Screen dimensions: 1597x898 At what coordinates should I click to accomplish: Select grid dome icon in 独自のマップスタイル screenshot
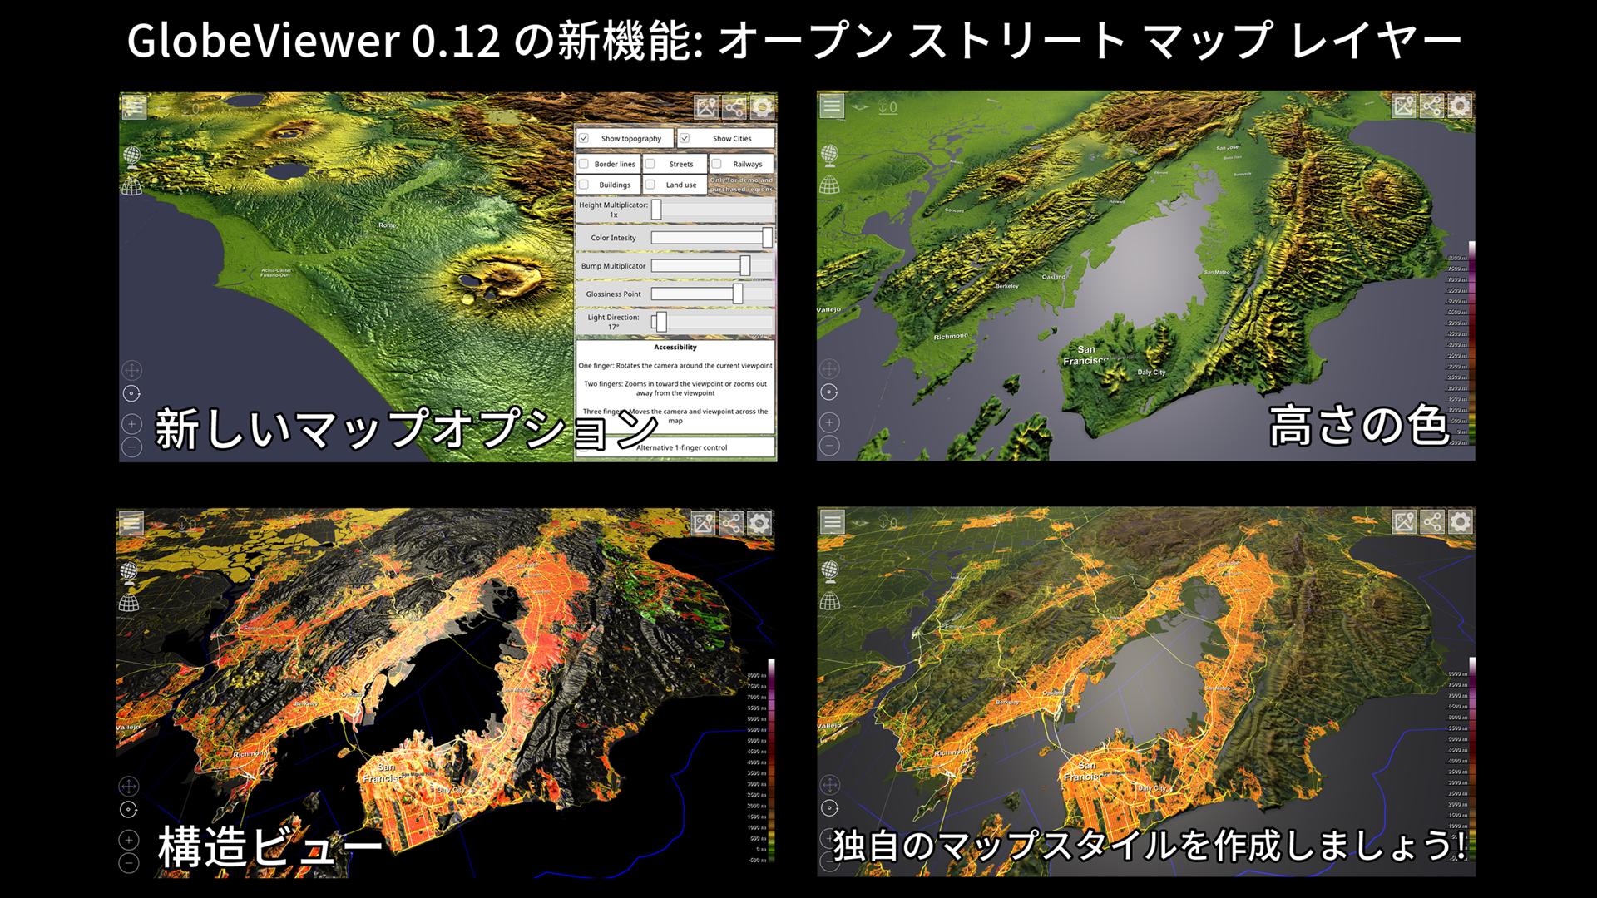pyautogui.click(x=828, y=602)
